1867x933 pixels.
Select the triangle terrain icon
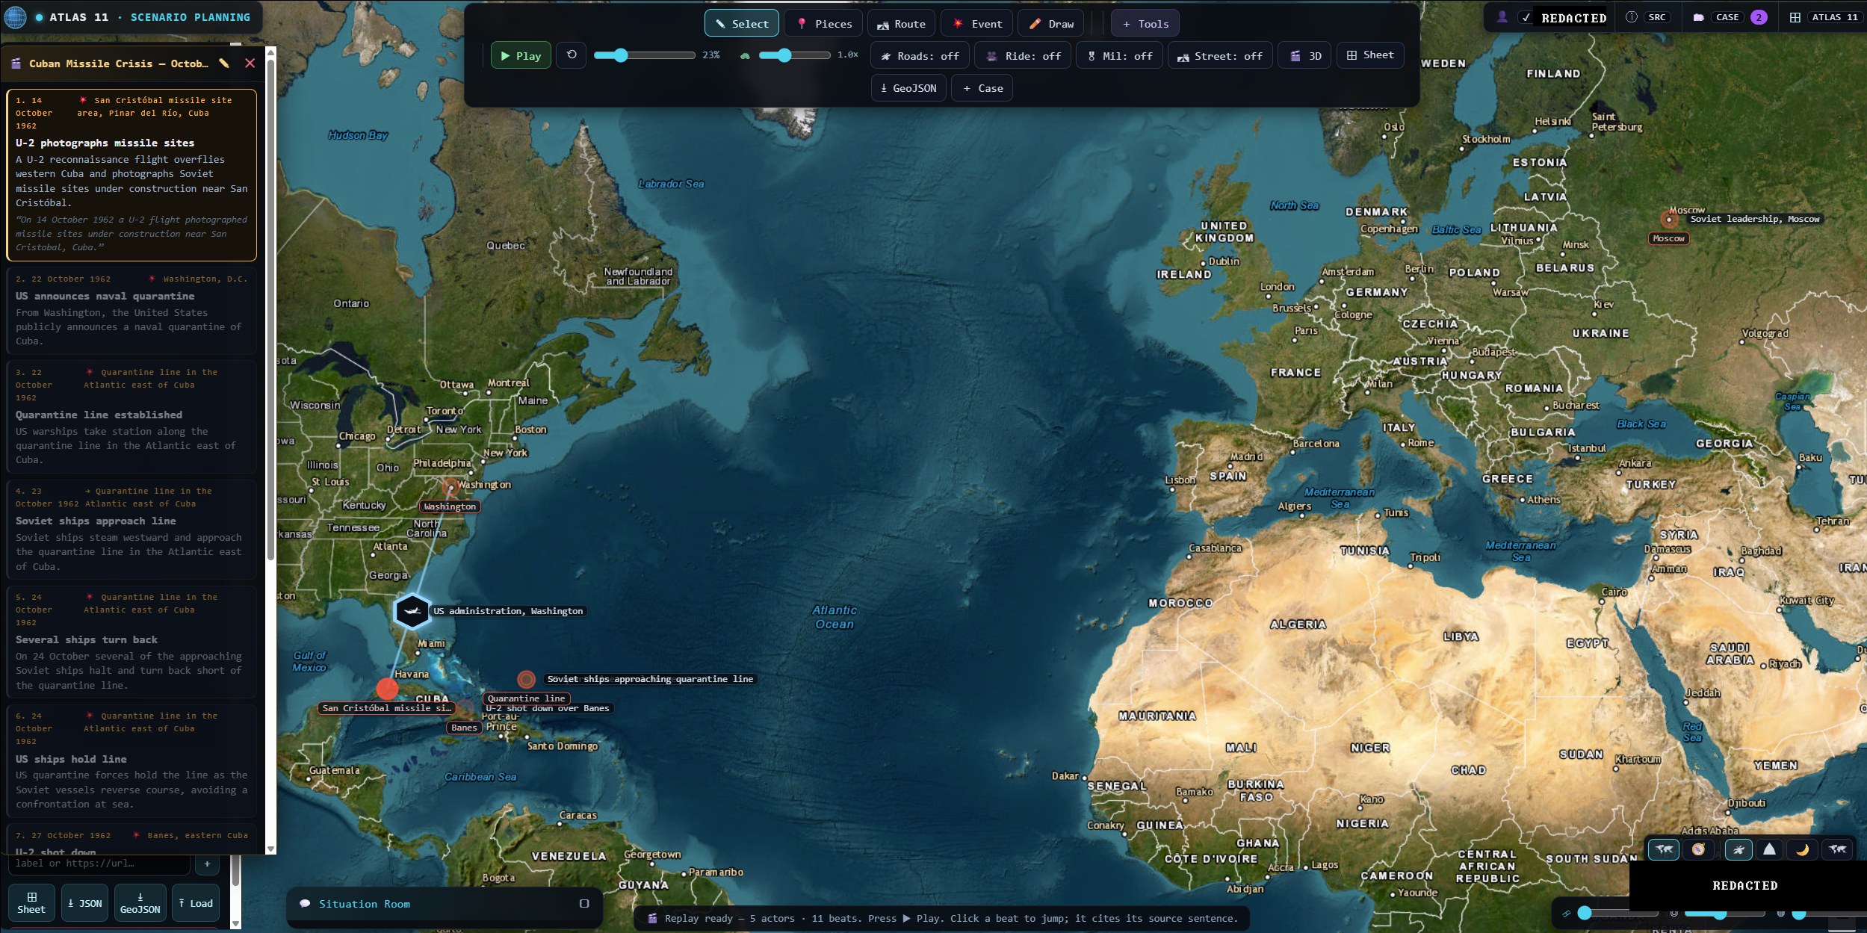pyautogui.click(x=1769, y=849)
